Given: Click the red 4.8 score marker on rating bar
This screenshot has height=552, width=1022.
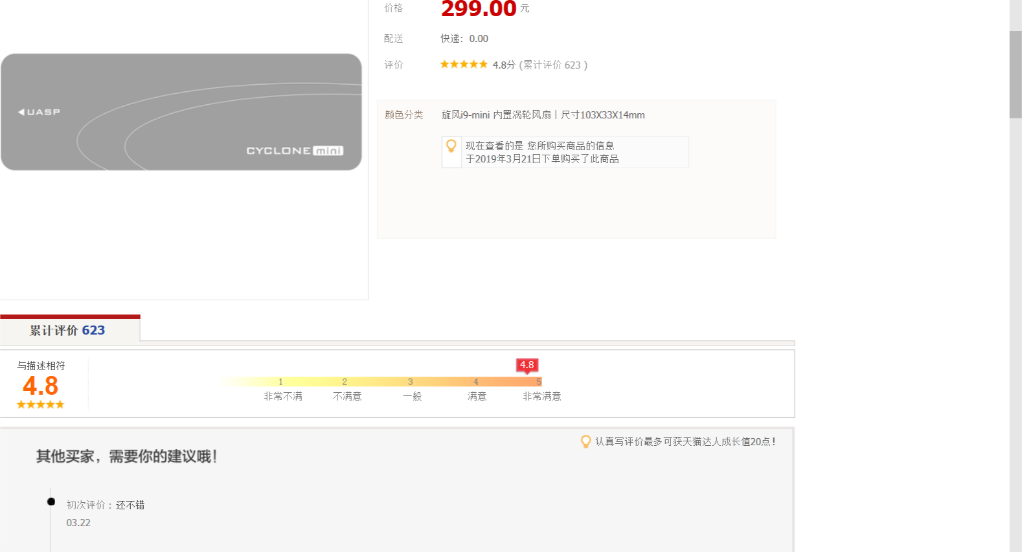Looking at the screenshot, I should tap(527, 366).
